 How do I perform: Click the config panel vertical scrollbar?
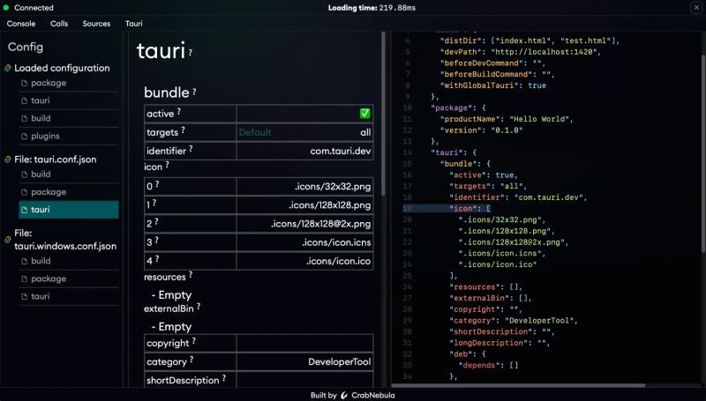pyautogui.click(x=383, y=114)
